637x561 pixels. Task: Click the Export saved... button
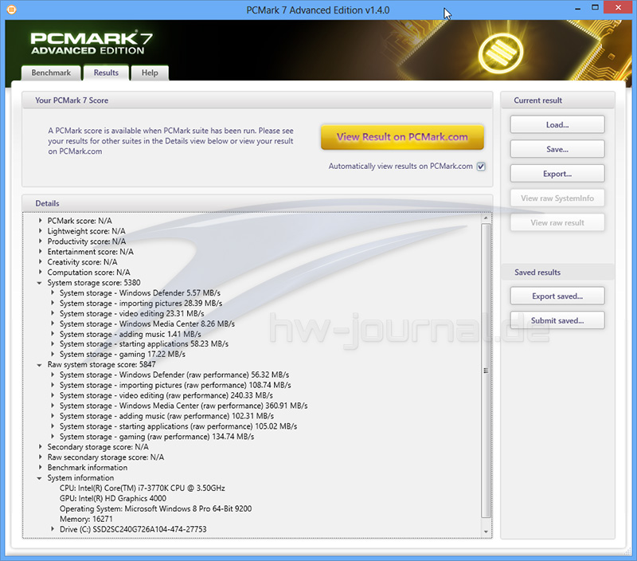(x=557, y=296)
